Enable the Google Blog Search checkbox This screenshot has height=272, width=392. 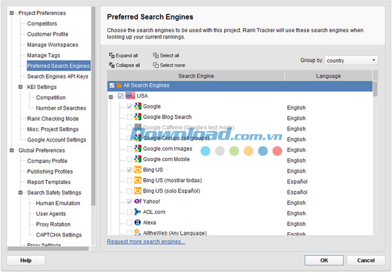click(129, 117)
